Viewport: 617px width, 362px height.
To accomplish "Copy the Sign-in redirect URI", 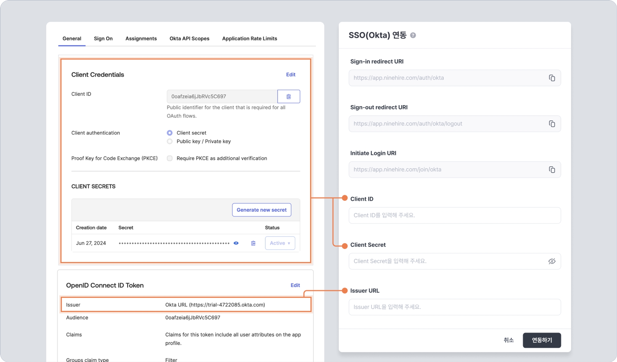I will 552,78.
